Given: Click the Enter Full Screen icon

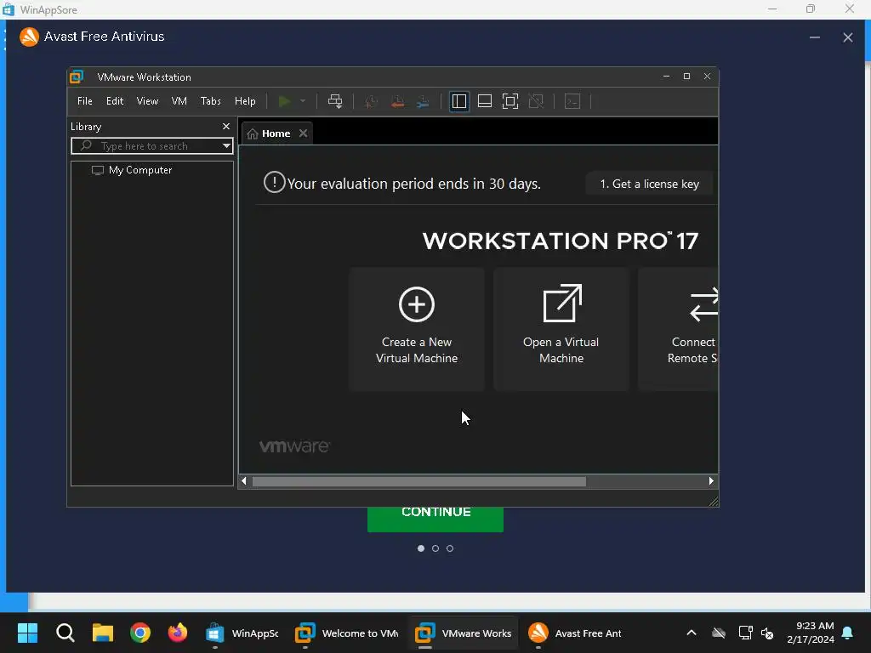Looking at the screenshot, I should click(510, 101).
